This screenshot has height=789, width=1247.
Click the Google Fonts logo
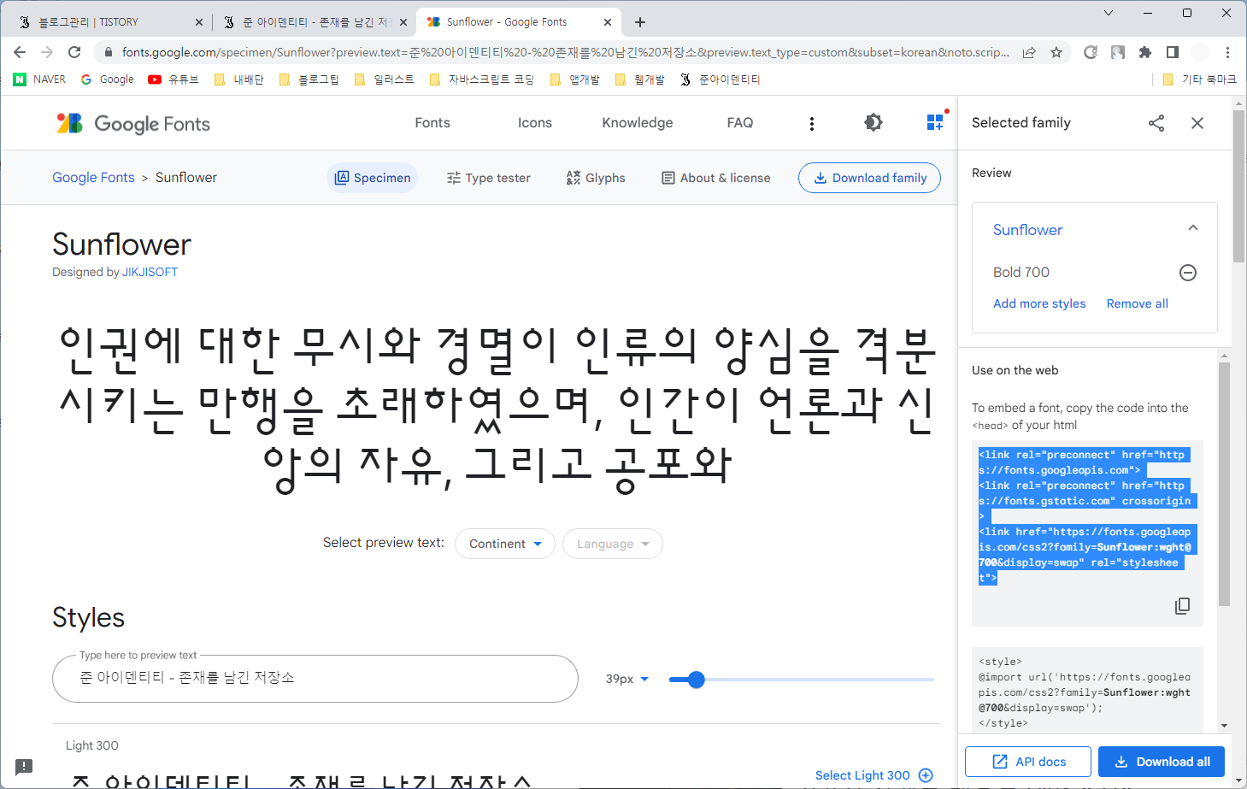133,123
